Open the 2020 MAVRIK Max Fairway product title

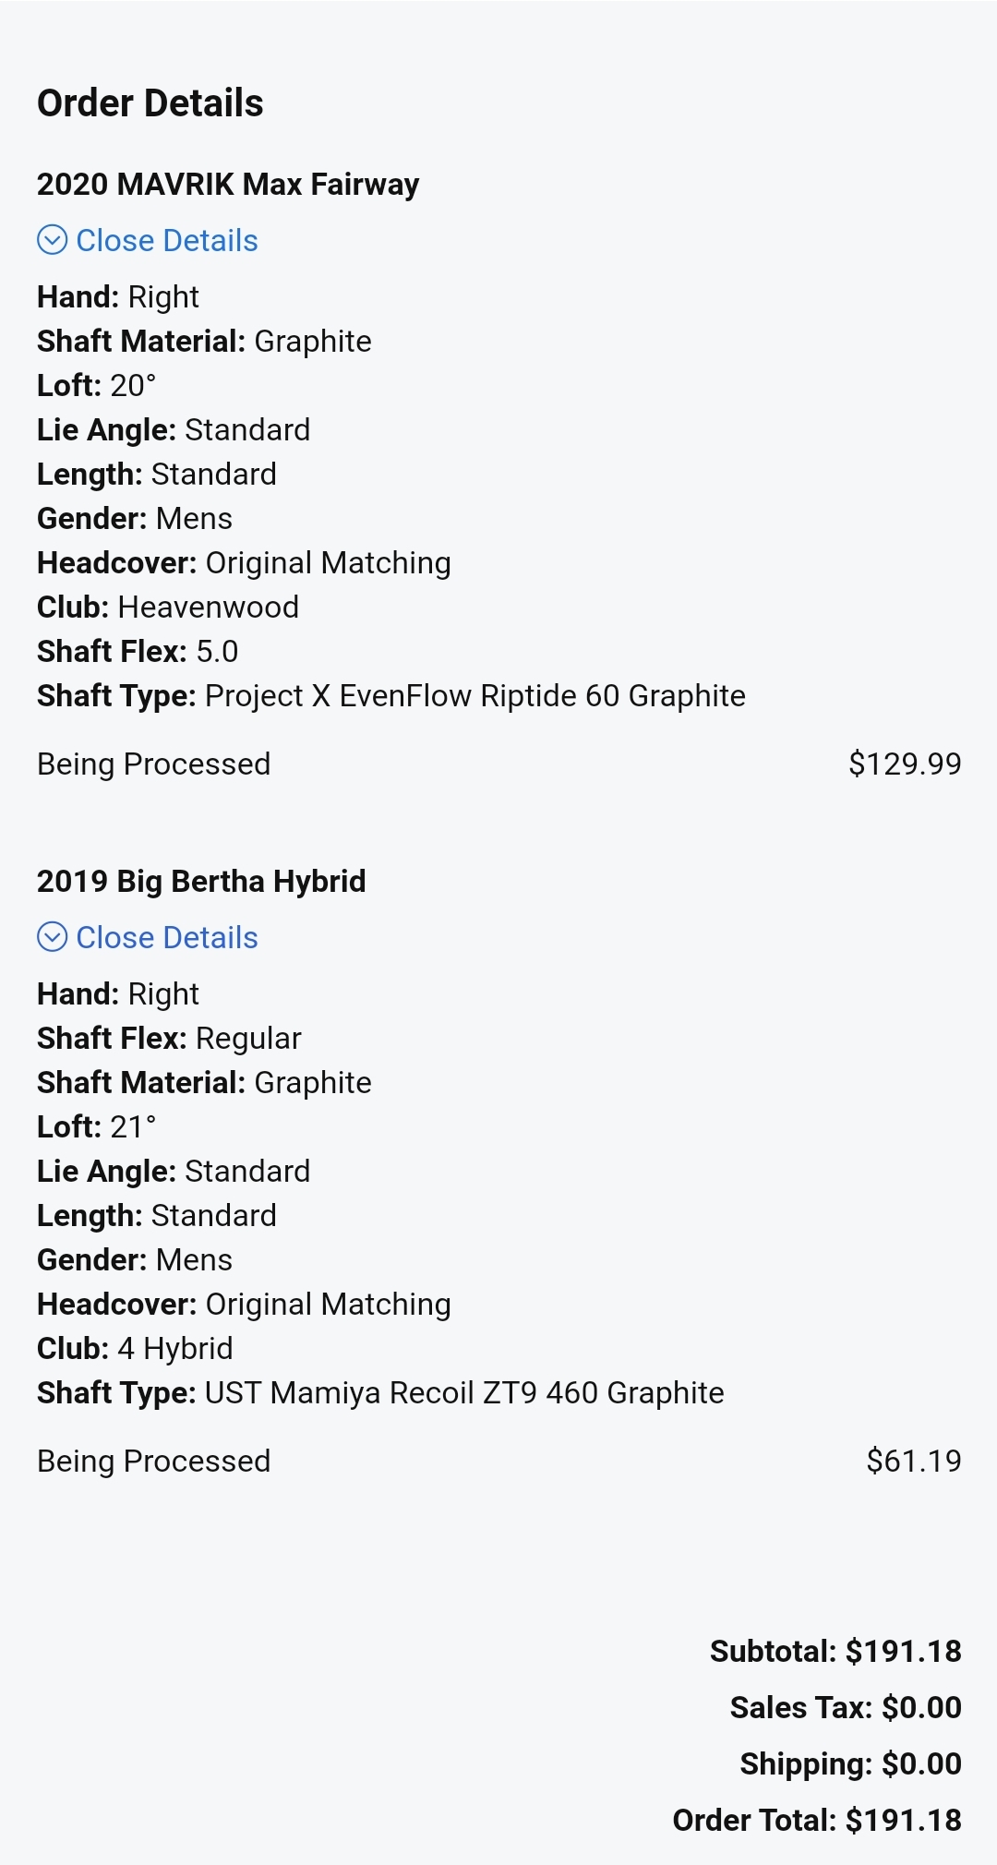click(x=228, y=184)
